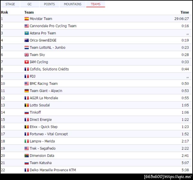Open the Etixx - Quick Step link
The width and height of the screenshot is (193, 180).
pyautogui.click(x=43, y=127)
